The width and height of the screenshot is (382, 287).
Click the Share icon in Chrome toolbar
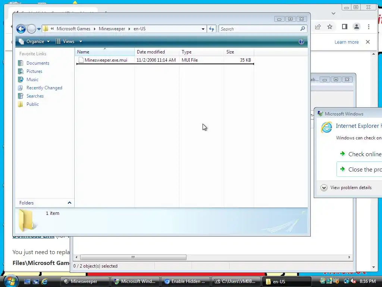click(x=318, y=27)
